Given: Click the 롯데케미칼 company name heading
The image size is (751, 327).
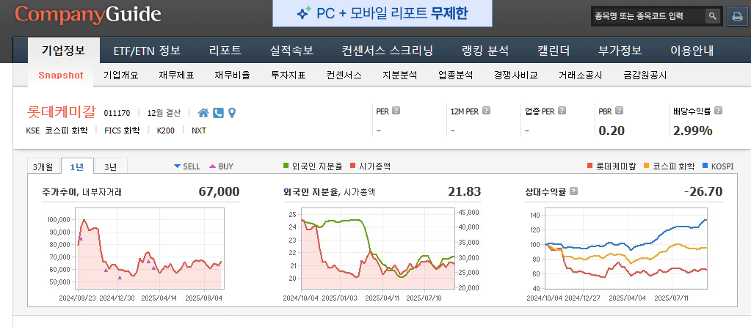Looking at the screenshot, I should coord(62,112).
